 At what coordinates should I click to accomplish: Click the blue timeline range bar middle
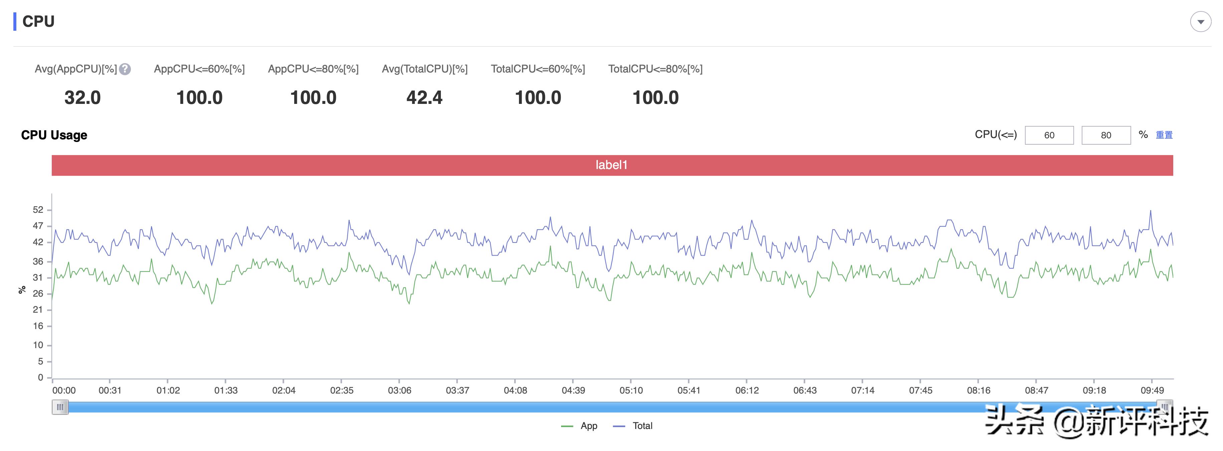612,407
